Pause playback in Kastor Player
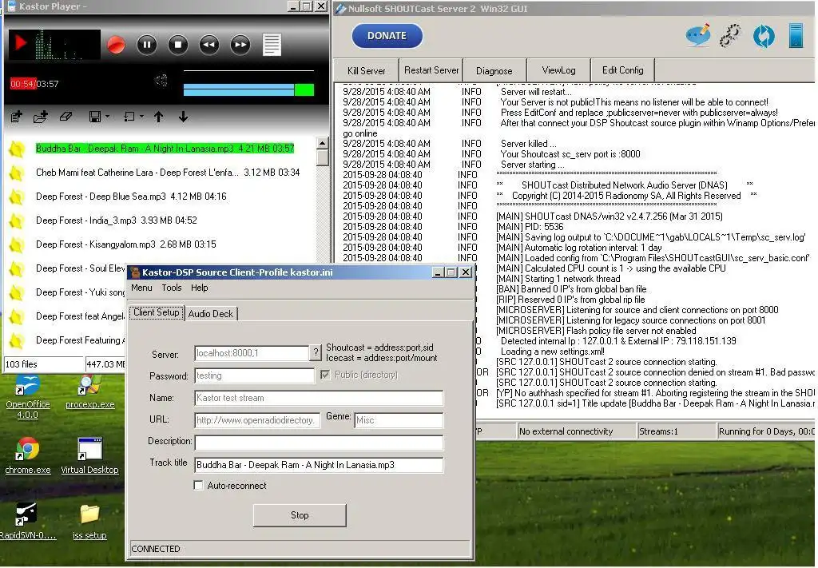 pyautogui.click(x=147, y=45)
